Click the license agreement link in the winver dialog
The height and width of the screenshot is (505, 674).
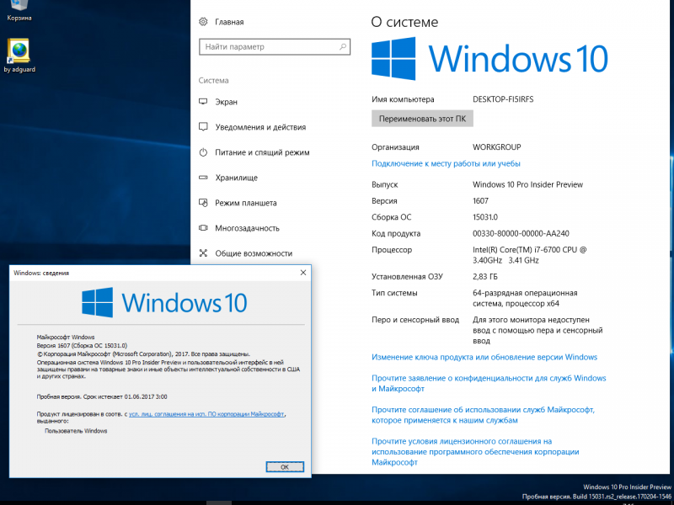206,414
